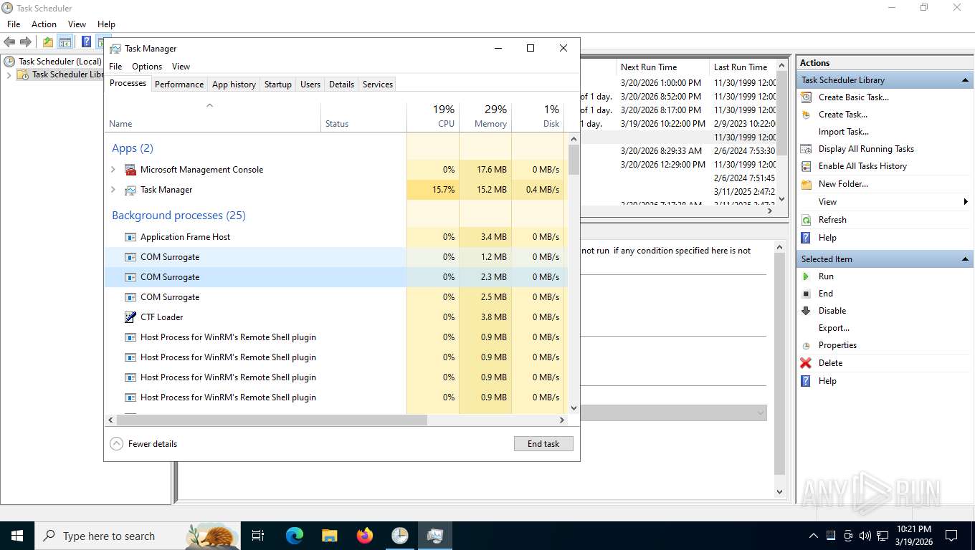
Task: Open the View submenu arrow in Actions
Action: pos(966,202)
